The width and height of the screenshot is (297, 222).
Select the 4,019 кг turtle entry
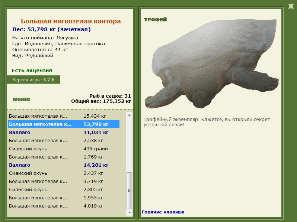(64, 206)
